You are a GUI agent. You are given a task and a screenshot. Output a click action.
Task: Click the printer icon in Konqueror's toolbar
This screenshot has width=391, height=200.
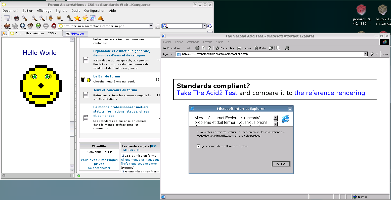17,18
